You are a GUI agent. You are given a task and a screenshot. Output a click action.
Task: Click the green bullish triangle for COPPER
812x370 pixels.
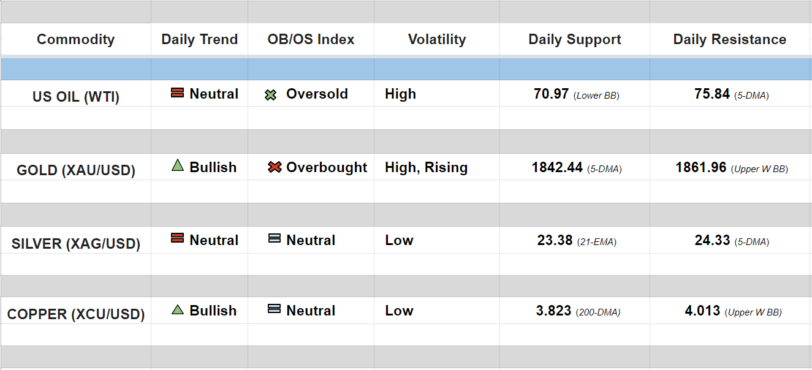[178, 309]
